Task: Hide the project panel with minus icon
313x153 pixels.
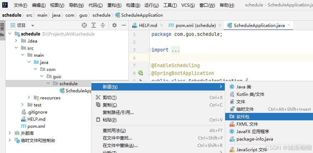Action: click(x=124, y=25)
